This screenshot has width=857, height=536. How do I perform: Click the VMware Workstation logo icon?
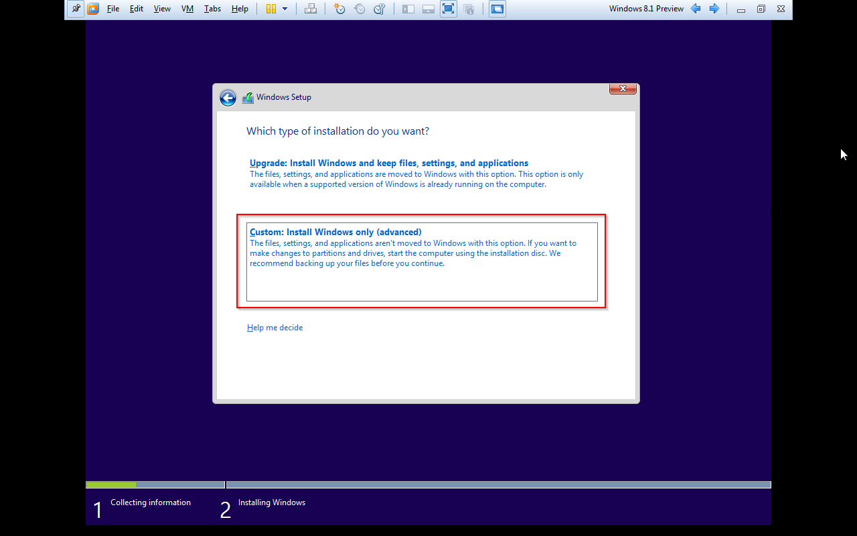93,9
